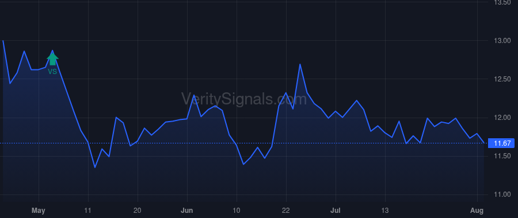Click the 10 date label on time axis
518x218 pixels.
tap(237, 211)
